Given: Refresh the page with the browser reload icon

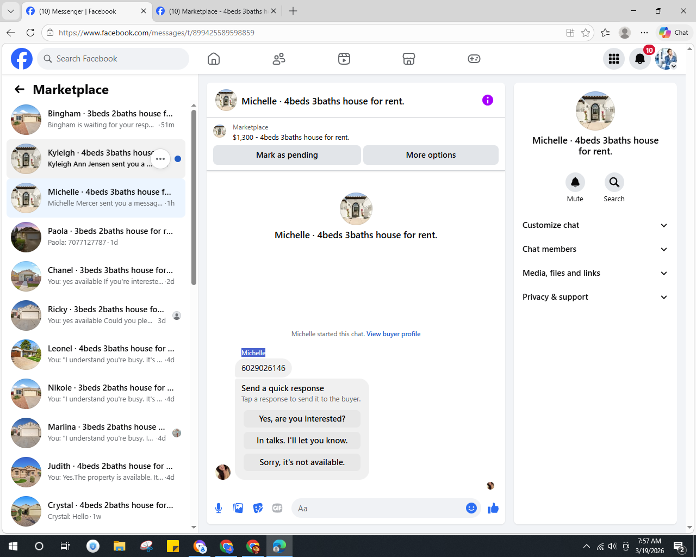Looking at the screenshot, I should [x=30, y=33].
